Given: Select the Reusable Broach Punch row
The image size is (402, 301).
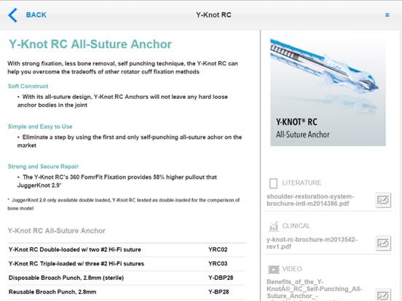Looking at the screenshot, I should point(127,292).
